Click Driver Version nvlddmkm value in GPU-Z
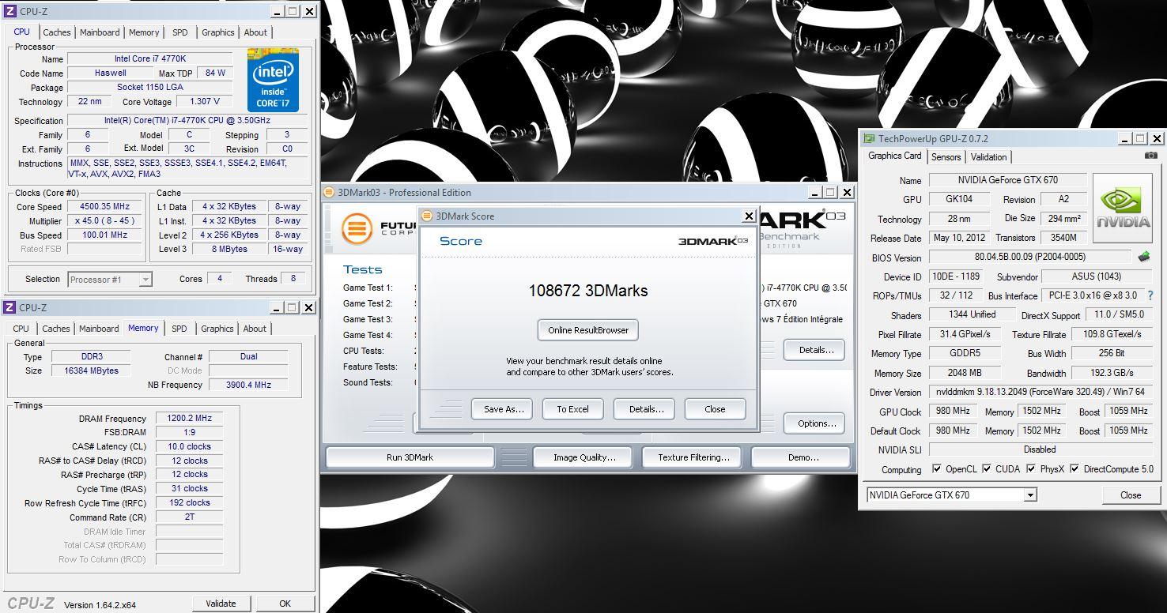1167x613 pixels. pyautogui.click(x=1040, y=392)
